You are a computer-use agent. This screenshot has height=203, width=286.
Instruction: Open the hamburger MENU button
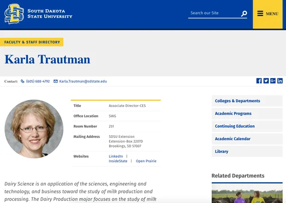(x=268, y=14)
